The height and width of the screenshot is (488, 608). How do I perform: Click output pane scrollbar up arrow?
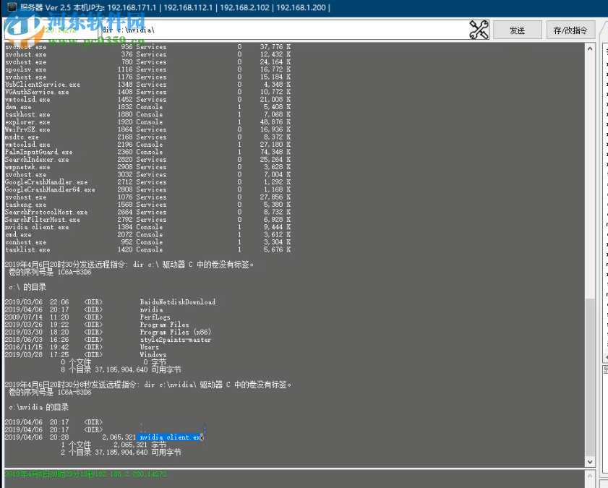590,49
